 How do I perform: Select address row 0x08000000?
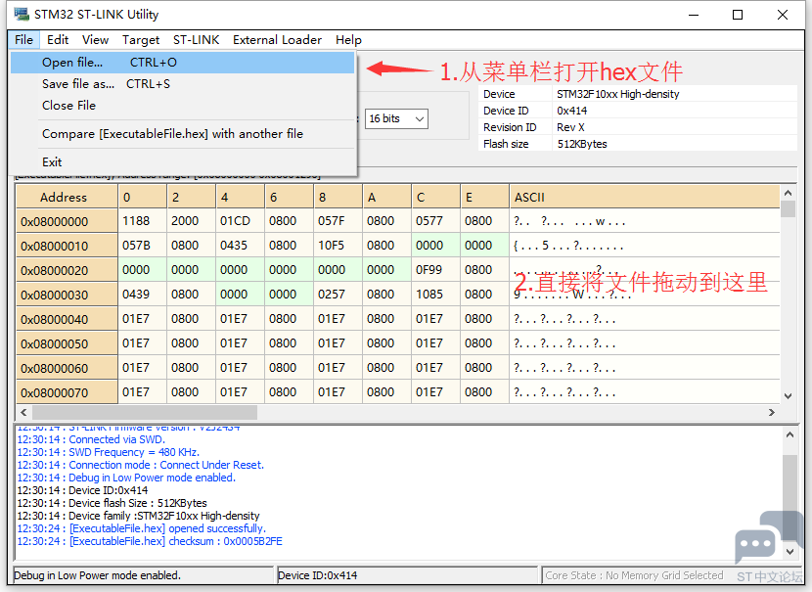67,222
